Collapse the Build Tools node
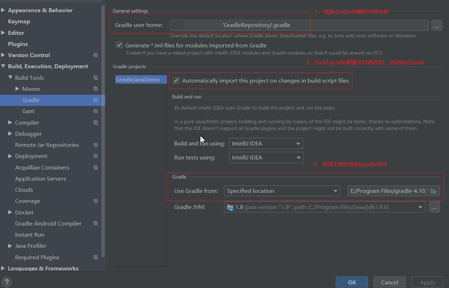449x288 pixels. point(10,78)
